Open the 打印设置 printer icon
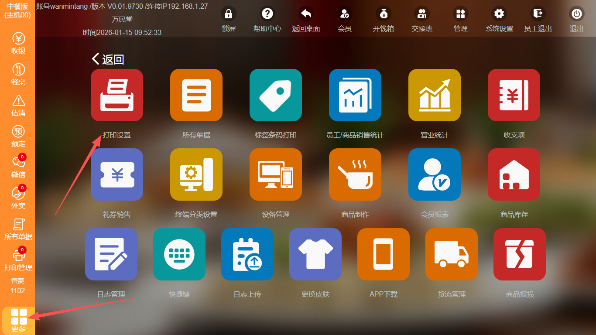Viewport: 596px width, 335px height. [117, 95]
